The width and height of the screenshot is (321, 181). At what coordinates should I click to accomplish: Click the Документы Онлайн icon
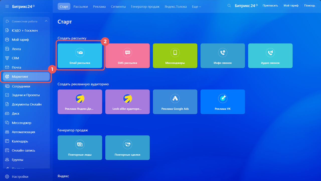click(7, 104)
